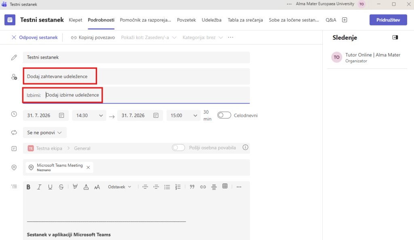Click Dodaj izbirne udeležence field

point(136,95)
